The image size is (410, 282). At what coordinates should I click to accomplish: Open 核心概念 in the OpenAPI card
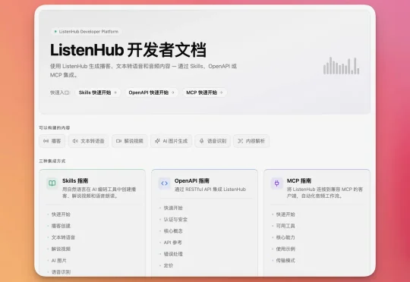pyautogui.click(x=173, y=230)
